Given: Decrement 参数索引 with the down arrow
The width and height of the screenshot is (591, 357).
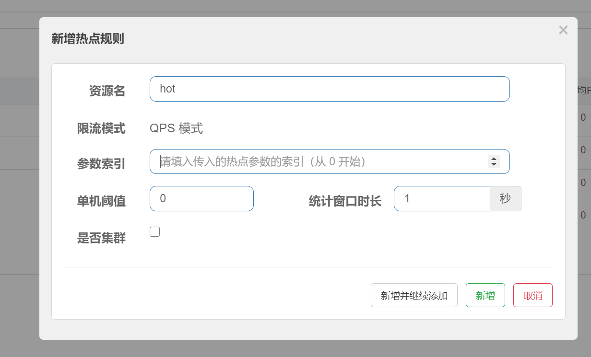Looking at the screenshot, I should click(494, 164).
